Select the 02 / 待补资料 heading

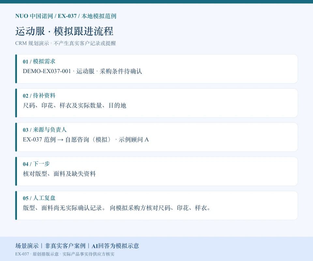(x=39, y=96)
